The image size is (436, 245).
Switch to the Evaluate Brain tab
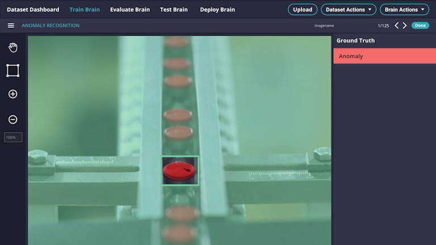[130, 10]
